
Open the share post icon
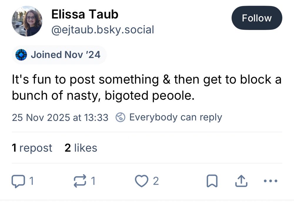pos(241,181)
